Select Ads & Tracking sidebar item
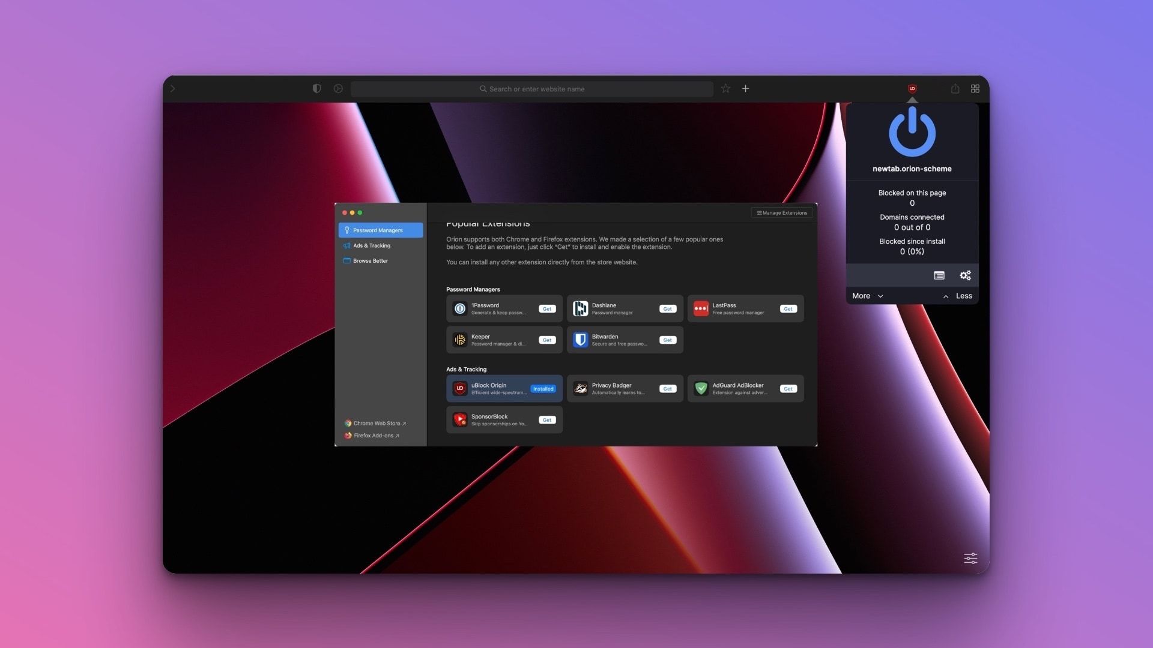This screenshot has height=648, width=1153. (x=371, y=245)
